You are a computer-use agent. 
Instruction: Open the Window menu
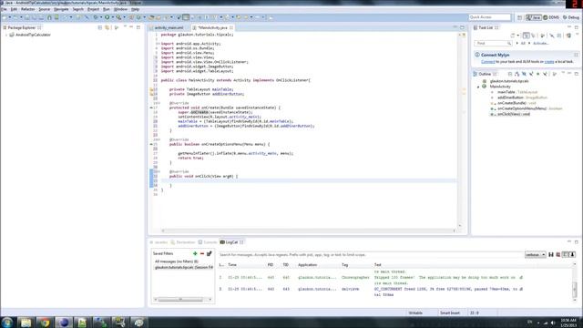click(120, 9)
